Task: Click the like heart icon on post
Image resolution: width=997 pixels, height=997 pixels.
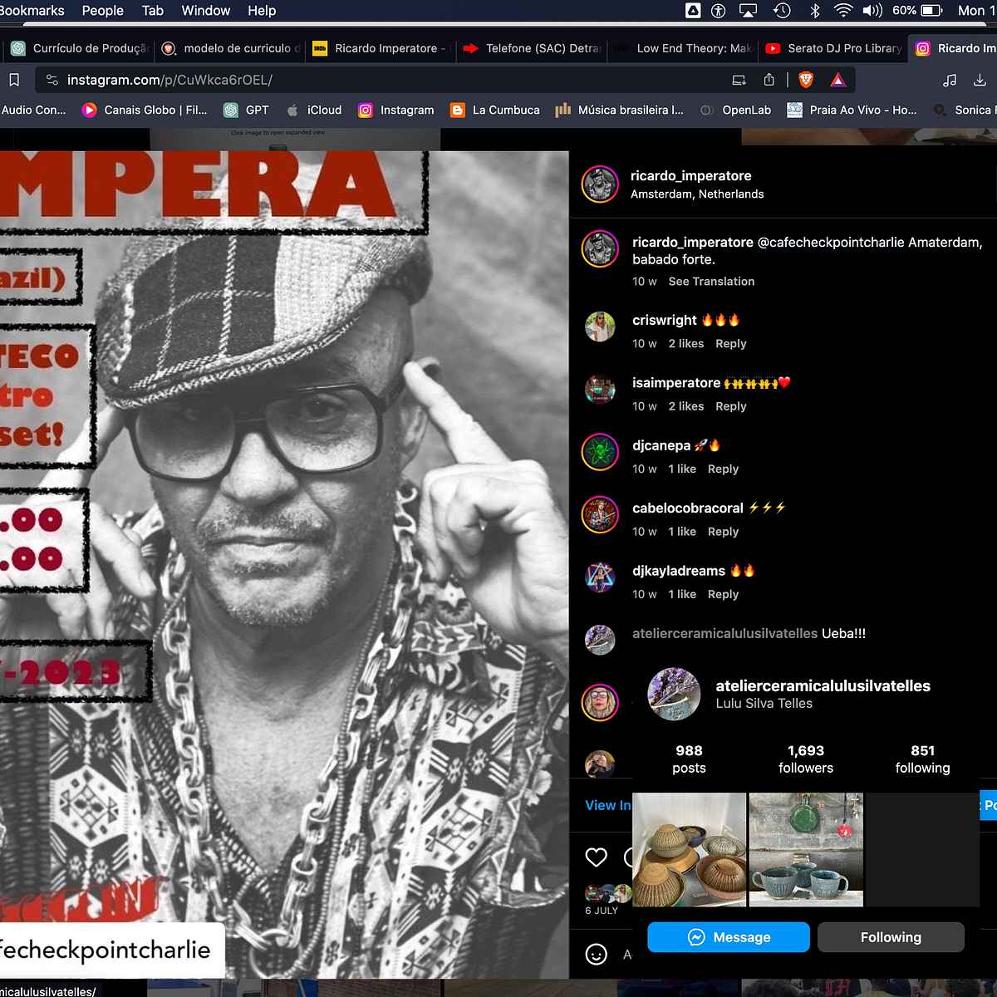Action: point(596,857)
